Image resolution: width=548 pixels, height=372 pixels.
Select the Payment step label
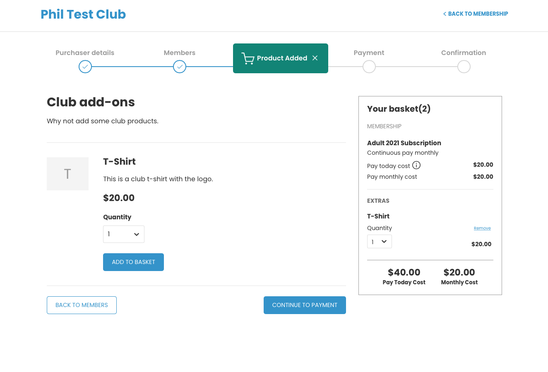coord(369,53)
